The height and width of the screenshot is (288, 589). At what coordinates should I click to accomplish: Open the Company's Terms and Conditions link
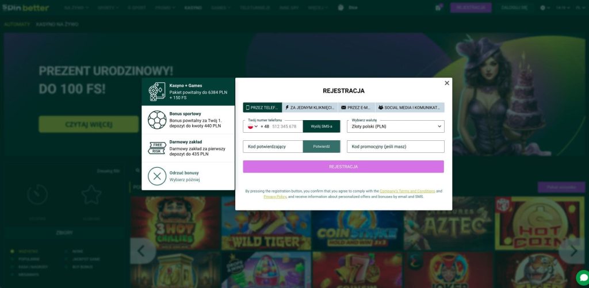click(x=407, y=191)
